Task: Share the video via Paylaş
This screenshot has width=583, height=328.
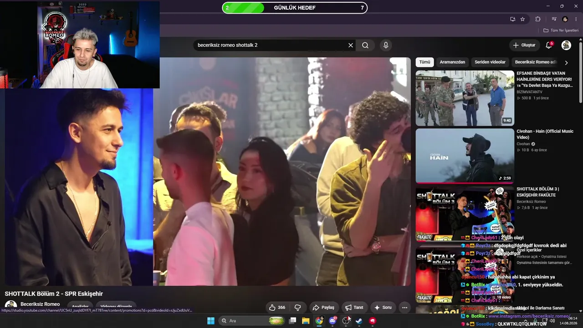Action: (323, 307)
